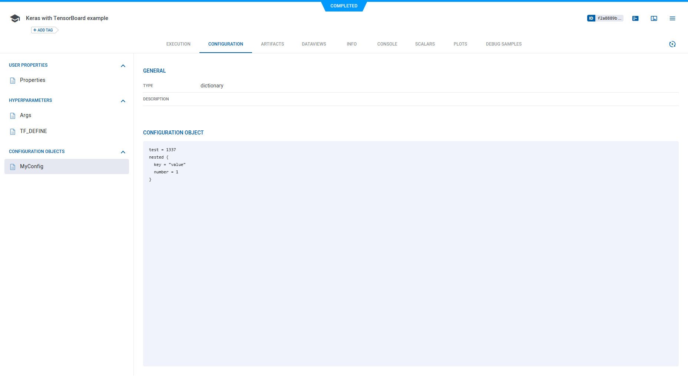Click the experiment type icon beside the title

click(x=15, y=18)
